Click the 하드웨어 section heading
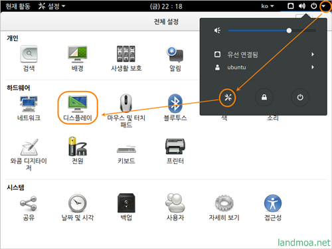Image resolution: width=332 pixels, height=249 pixels. pos(19,88)
